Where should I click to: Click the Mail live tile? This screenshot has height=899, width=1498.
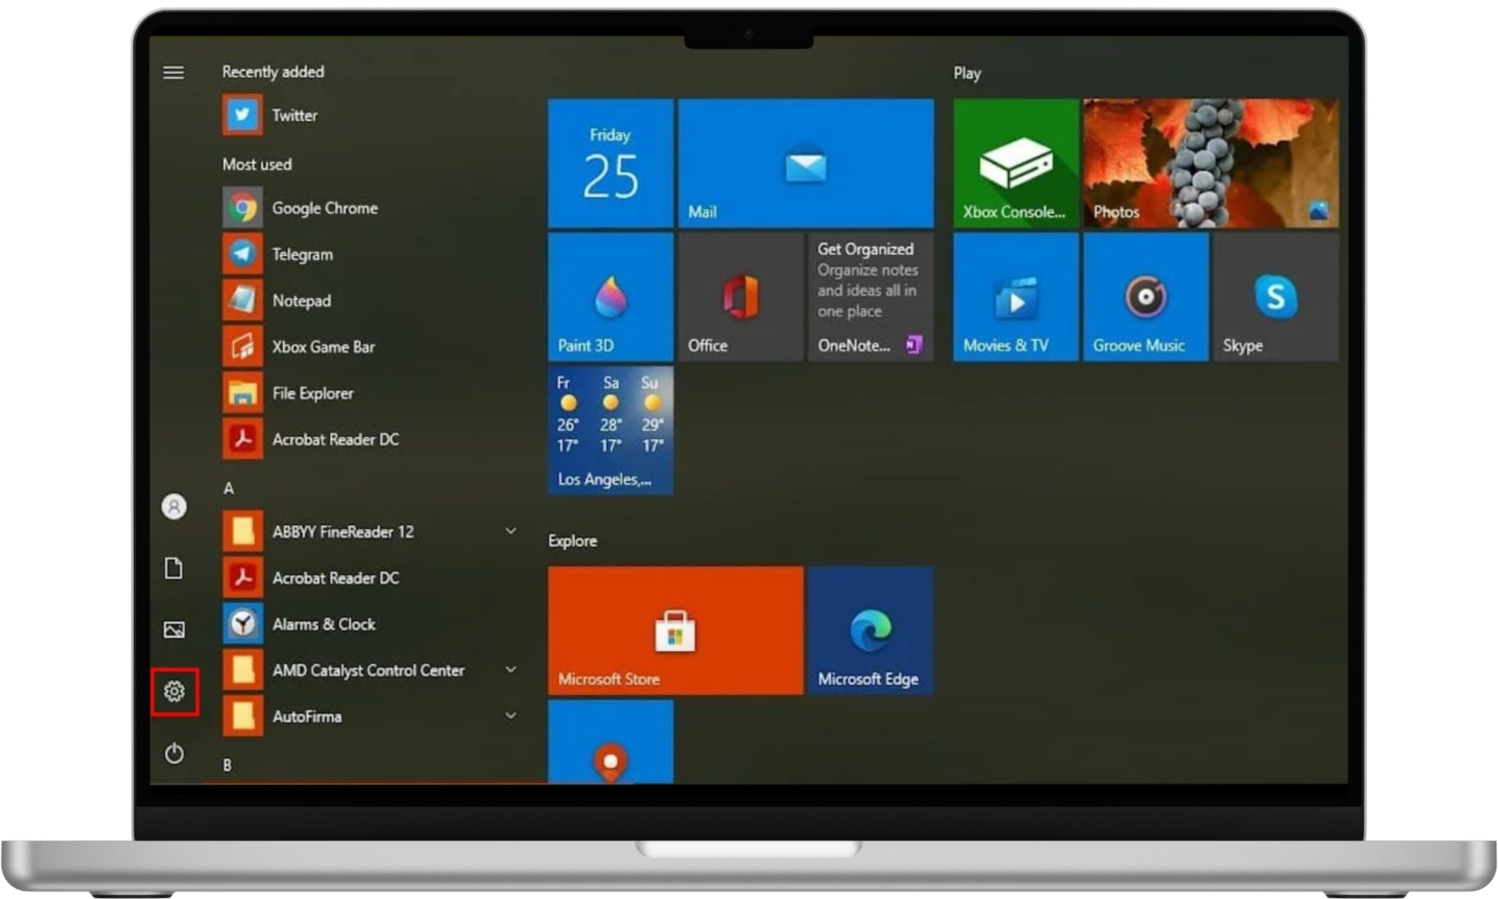click(805, 164)
